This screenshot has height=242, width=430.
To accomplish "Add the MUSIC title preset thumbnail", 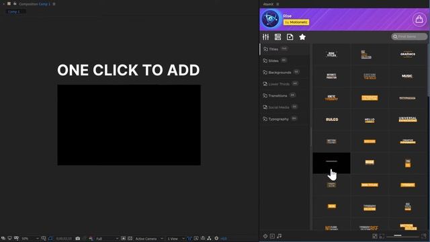I will tap(408, 76).
